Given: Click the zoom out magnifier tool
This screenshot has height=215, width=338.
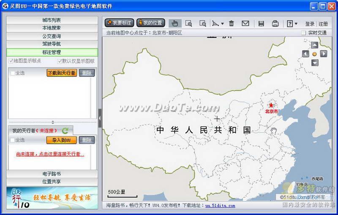Looking at the screenshot, I should [x=203, y=24].
